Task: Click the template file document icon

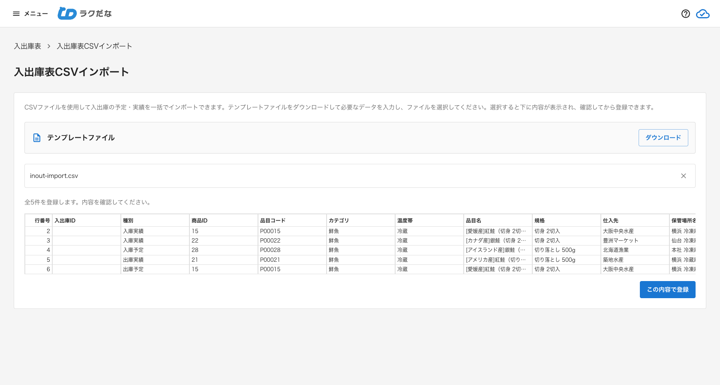Action: [37, 138]
